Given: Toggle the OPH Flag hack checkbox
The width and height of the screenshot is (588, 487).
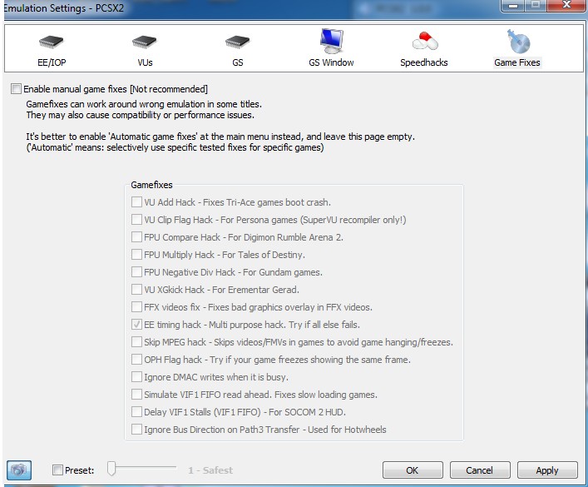Looking at the screenshot, I should [x=136, y=359].
